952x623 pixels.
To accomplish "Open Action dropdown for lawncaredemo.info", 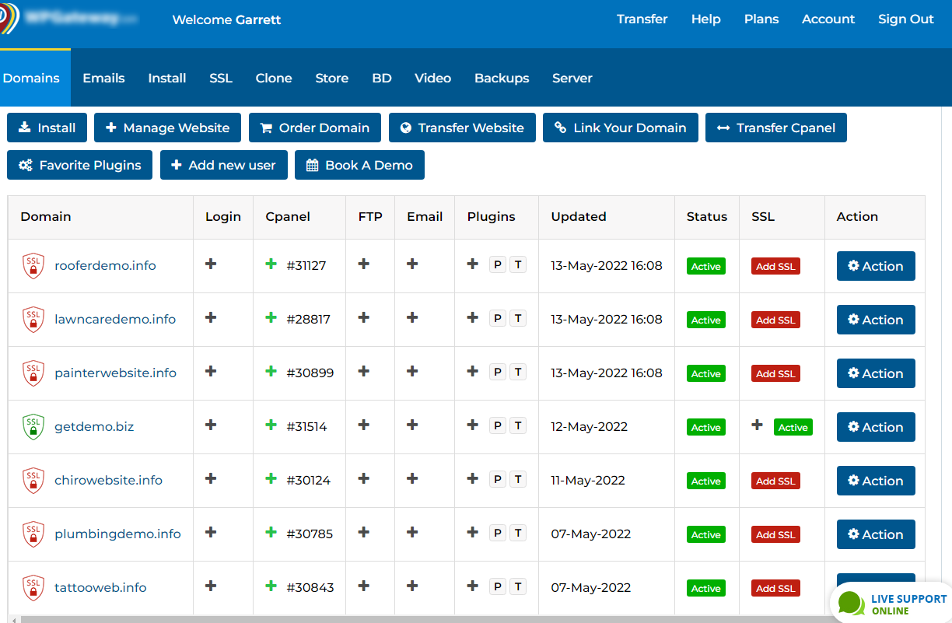I will [876, 320].
